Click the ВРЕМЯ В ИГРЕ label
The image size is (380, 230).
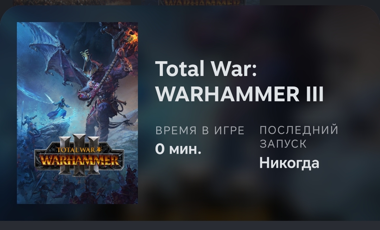200,130
